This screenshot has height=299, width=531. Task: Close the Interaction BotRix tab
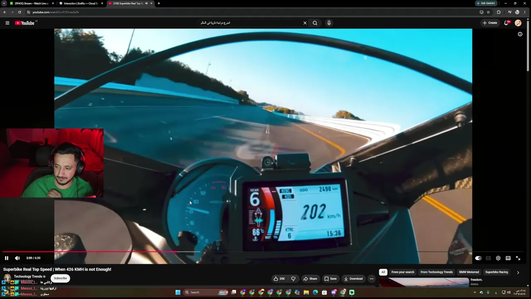[x=102, y=3]
